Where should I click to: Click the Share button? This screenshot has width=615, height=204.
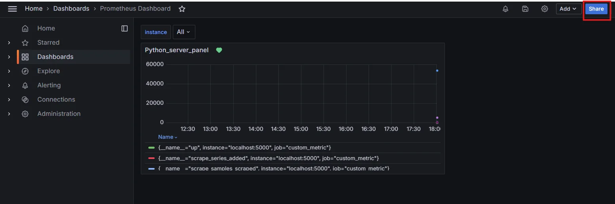click(596, 9)
